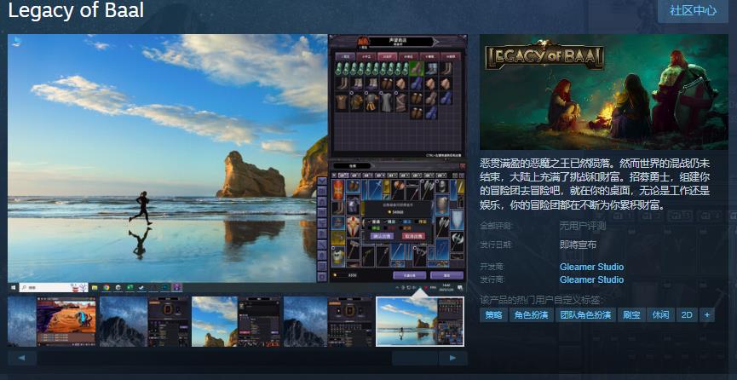Open the 2D tag
Image resolution: width=737 pixels, height=380 pixels.
coord(687,314)
